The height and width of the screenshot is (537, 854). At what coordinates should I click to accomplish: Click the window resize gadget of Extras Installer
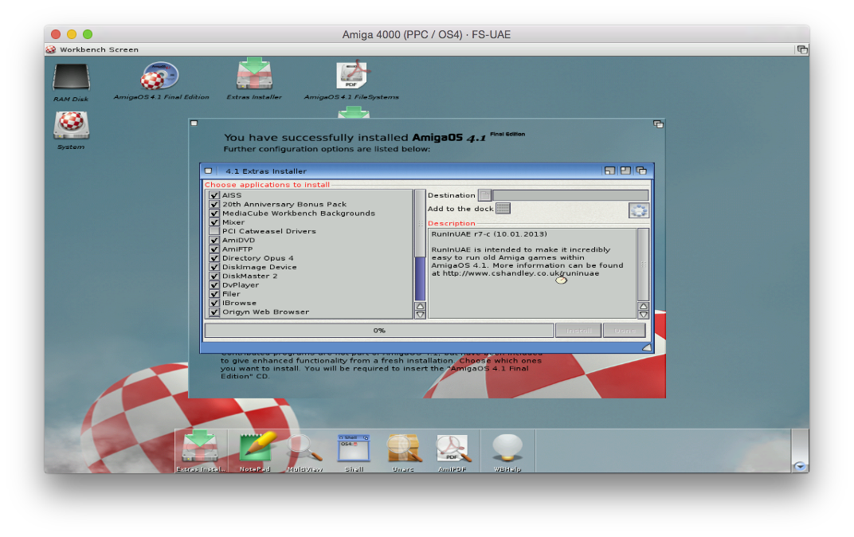coord(647,347)
